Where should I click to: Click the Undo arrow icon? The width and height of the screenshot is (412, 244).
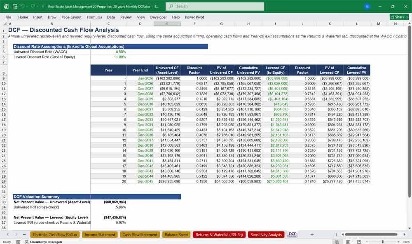pyautogui.click(x=23, y=6)
